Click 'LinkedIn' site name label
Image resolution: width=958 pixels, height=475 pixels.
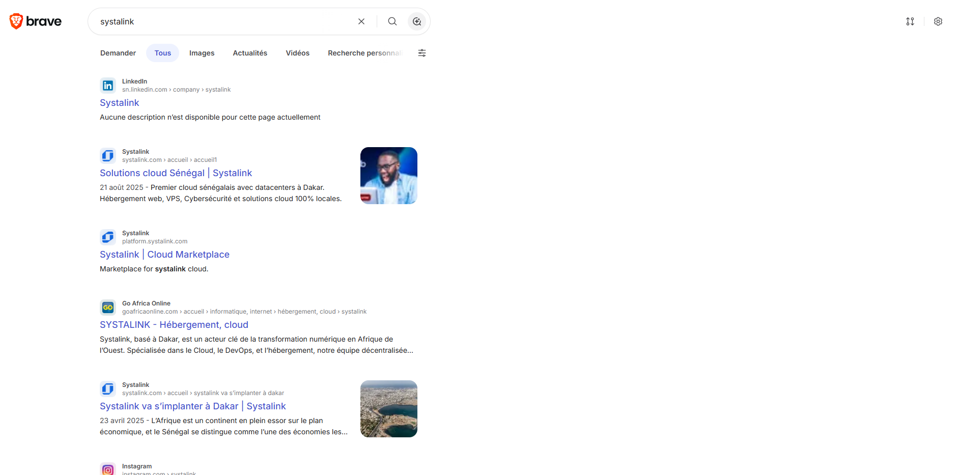(135, 81)
